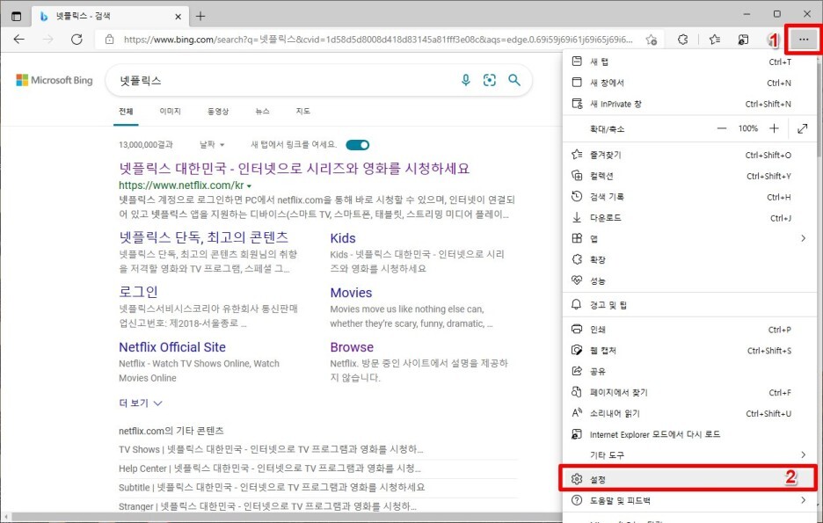Open the Extensions puzzle icon in toolbar
The image size is (823, 523).
click(x=682, y=40)
